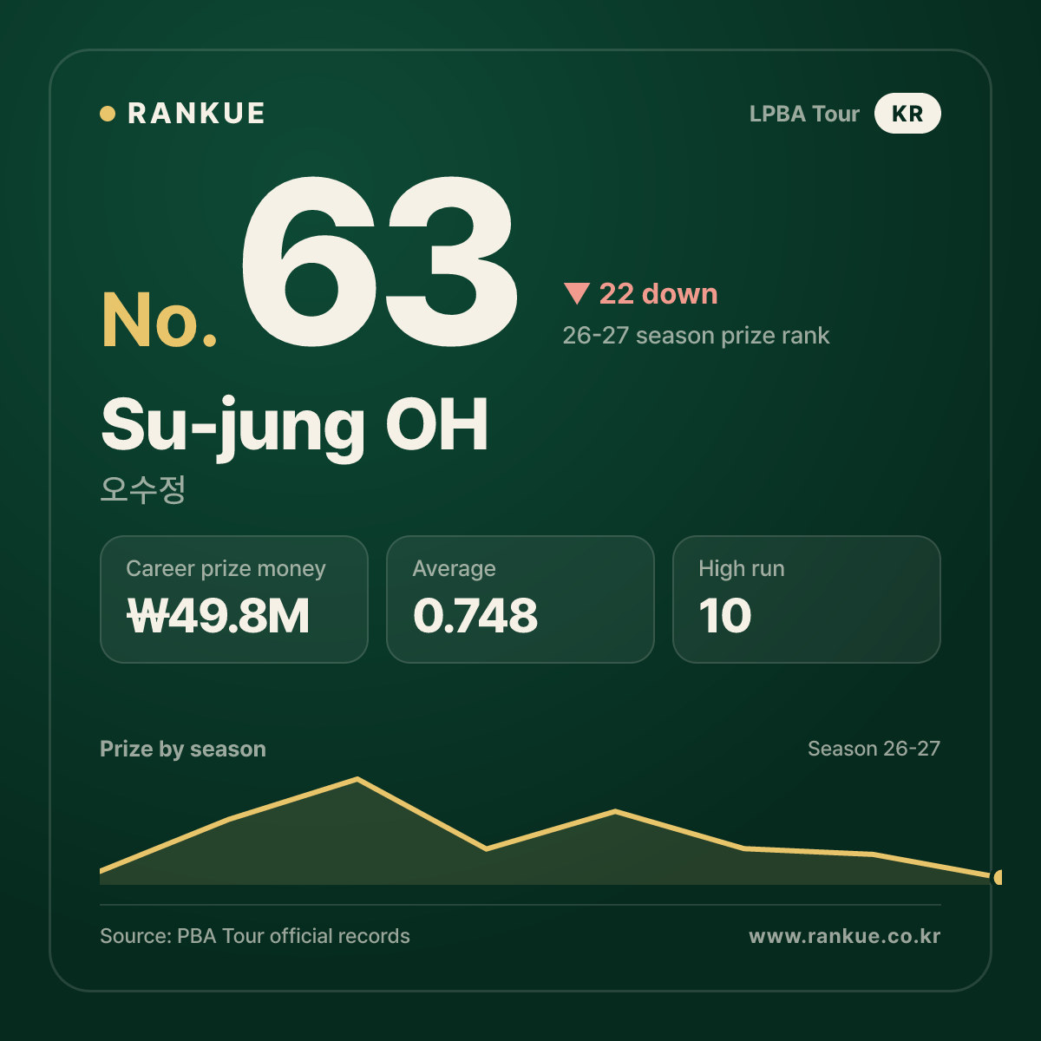
Task: Click the LPBA Tour label
Action: [x=804, y=114]
